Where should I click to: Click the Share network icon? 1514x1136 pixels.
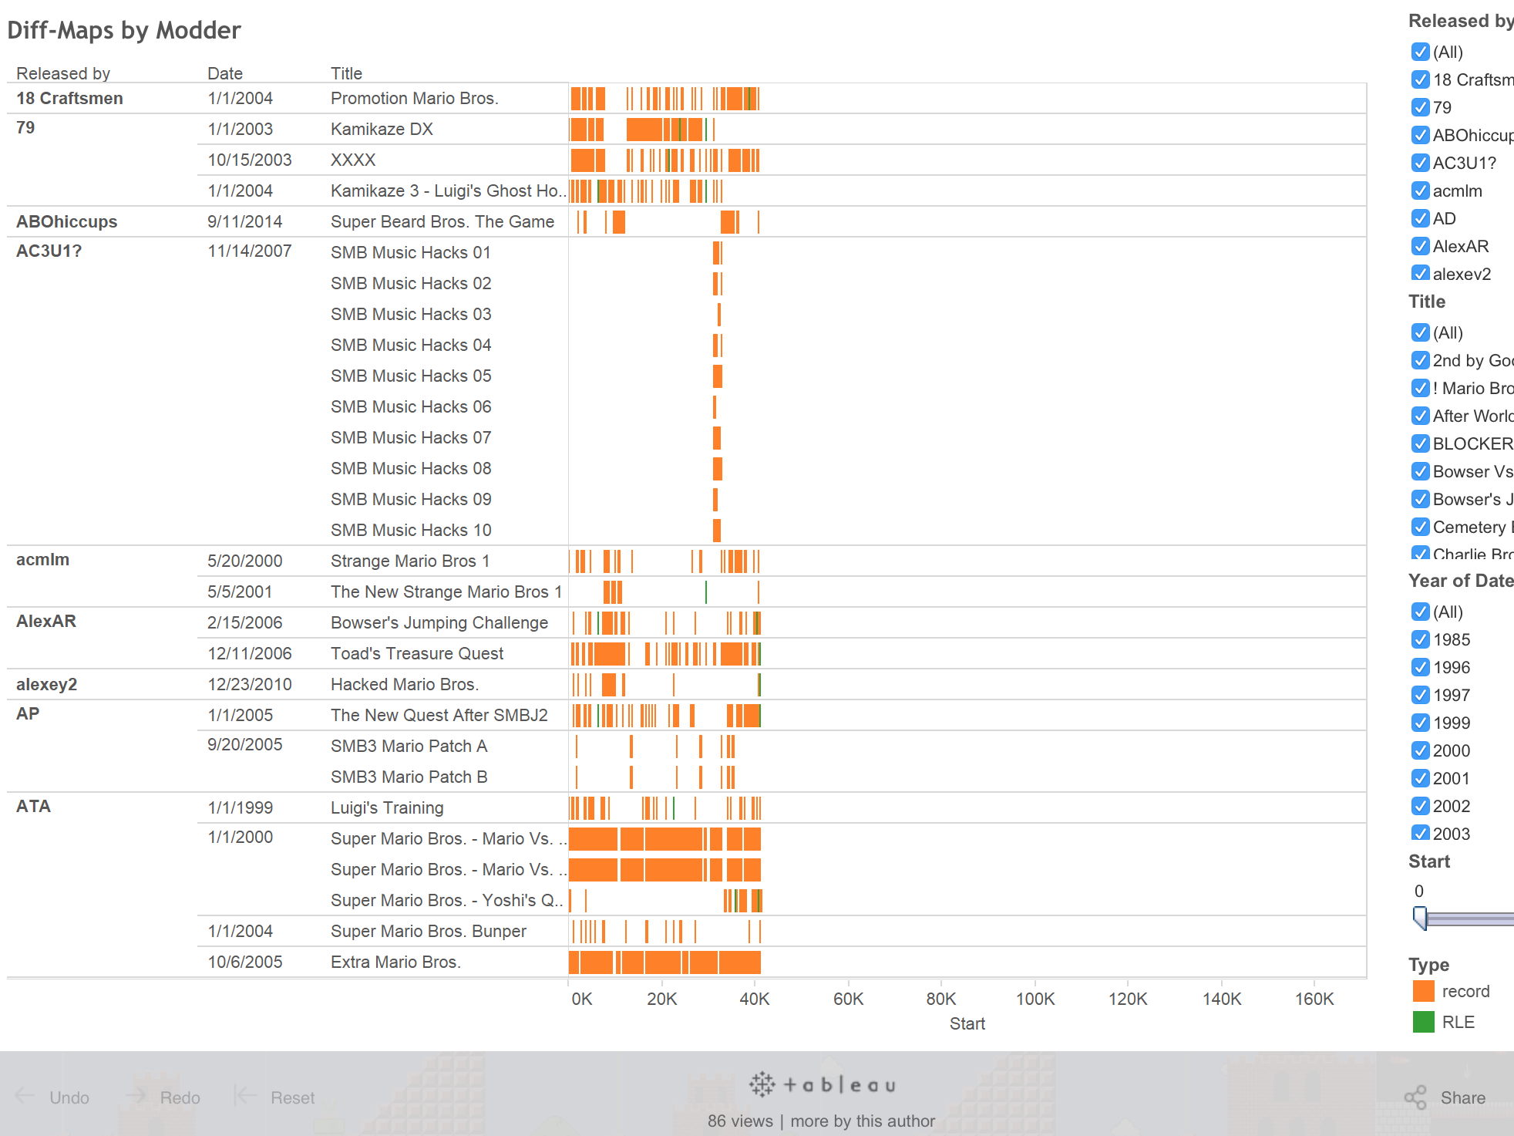1415,1097
